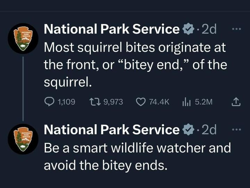Click the 9,973 retweets count

click(113, 102)
